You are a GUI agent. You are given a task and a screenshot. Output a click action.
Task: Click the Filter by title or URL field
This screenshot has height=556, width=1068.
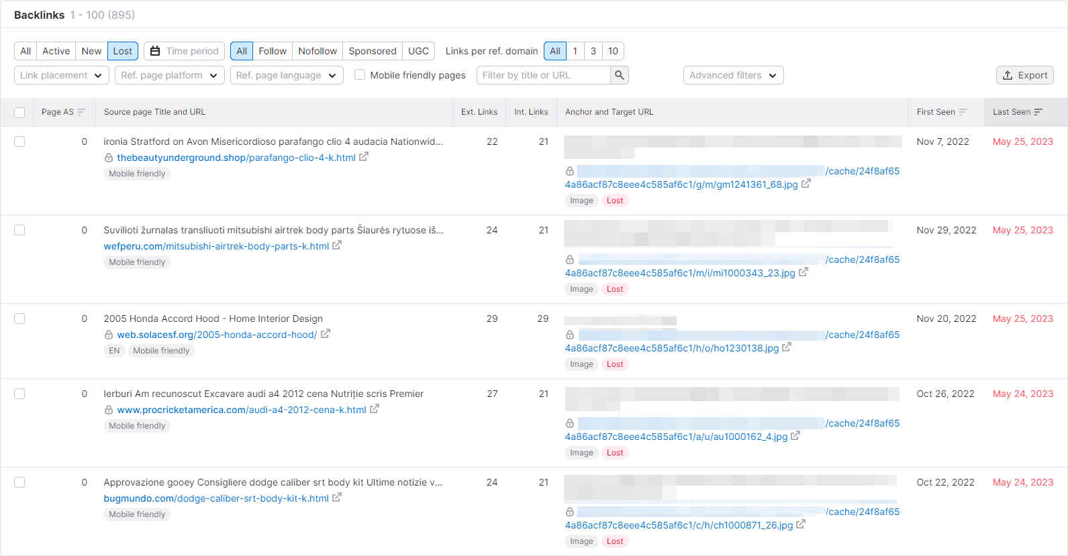[544, 75]
